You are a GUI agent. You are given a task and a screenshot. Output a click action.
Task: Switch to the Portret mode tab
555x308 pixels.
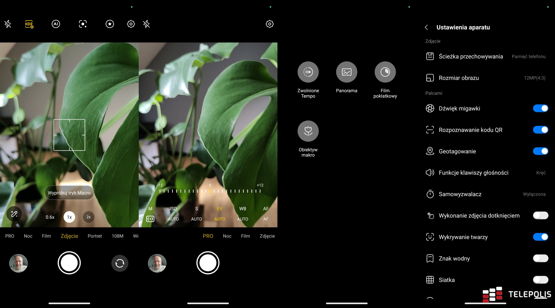coord(95,236)
